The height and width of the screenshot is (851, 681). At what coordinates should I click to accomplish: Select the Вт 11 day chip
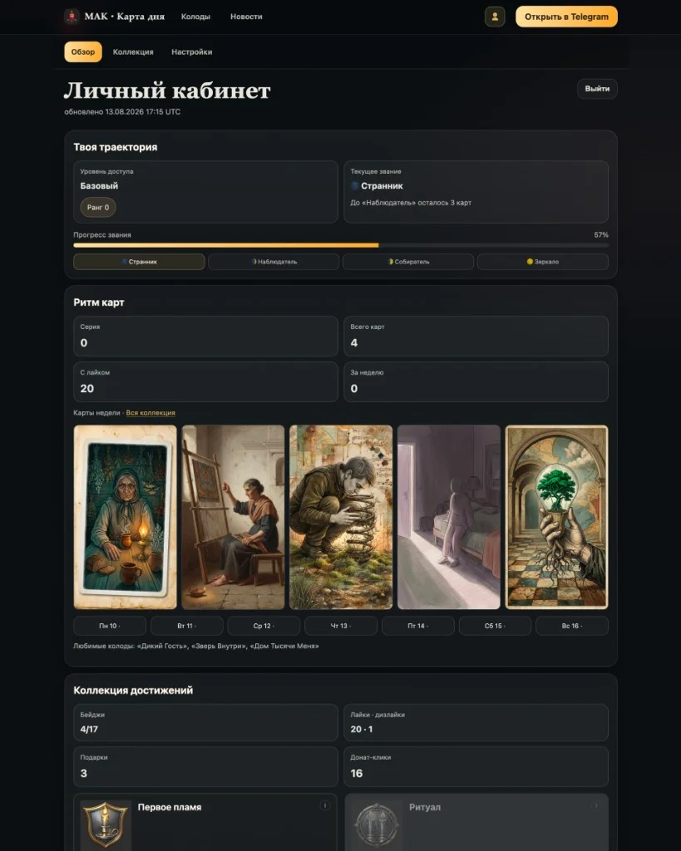pos(187,626)
